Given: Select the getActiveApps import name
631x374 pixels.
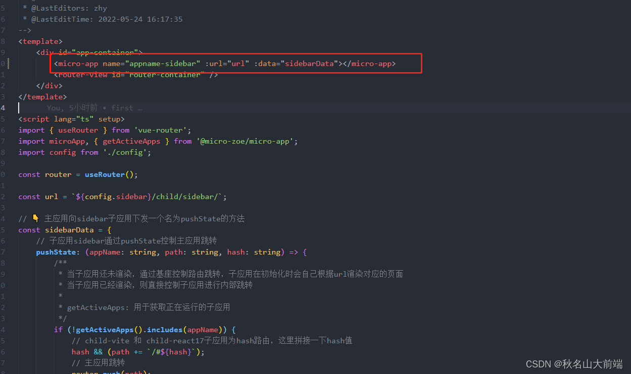Looking at the screenshot, I should tap(131, 141).
